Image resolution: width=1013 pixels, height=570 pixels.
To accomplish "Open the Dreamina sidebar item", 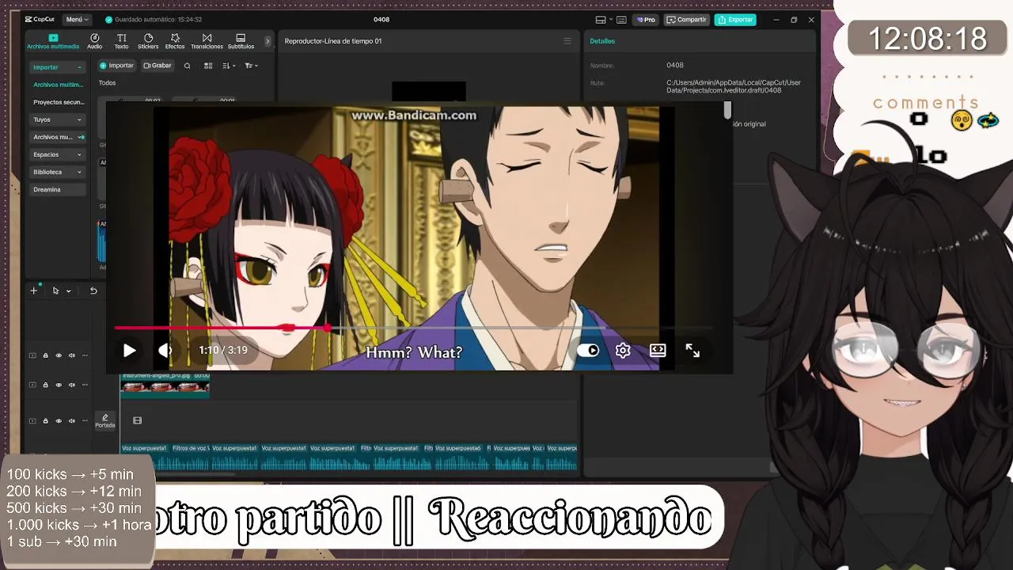I will pos(58,189).
